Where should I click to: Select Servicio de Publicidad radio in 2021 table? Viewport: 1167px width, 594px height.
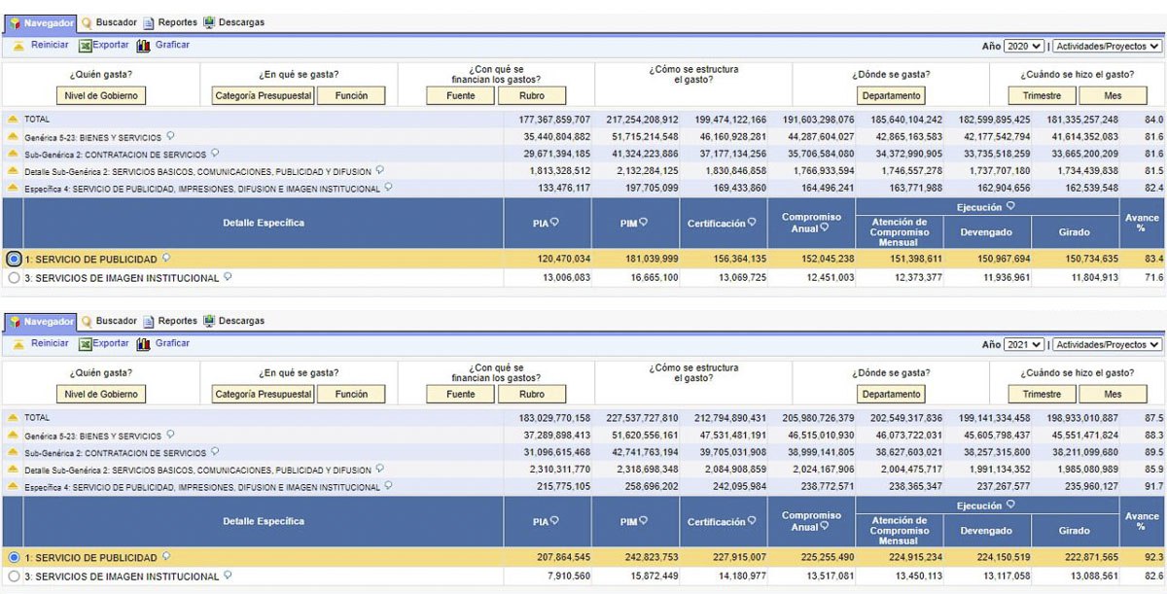pos(14,558)
